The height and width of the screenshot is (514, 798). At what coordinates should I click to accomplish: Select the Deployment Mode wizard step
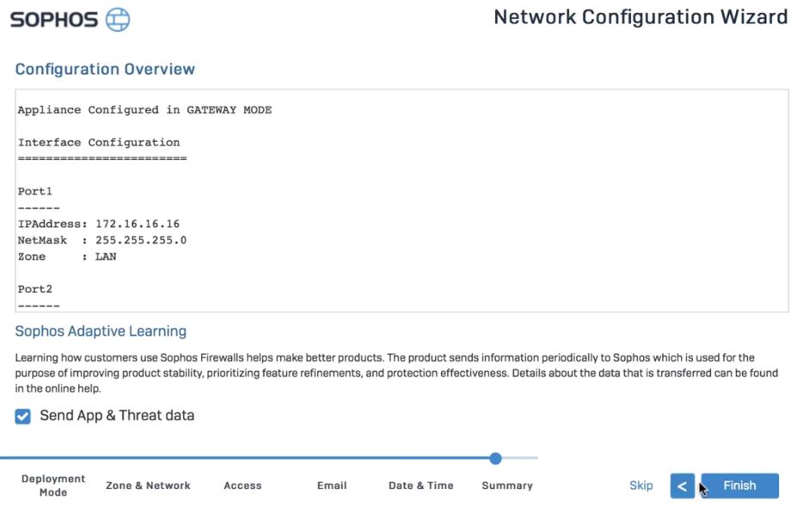coord(52,486)
